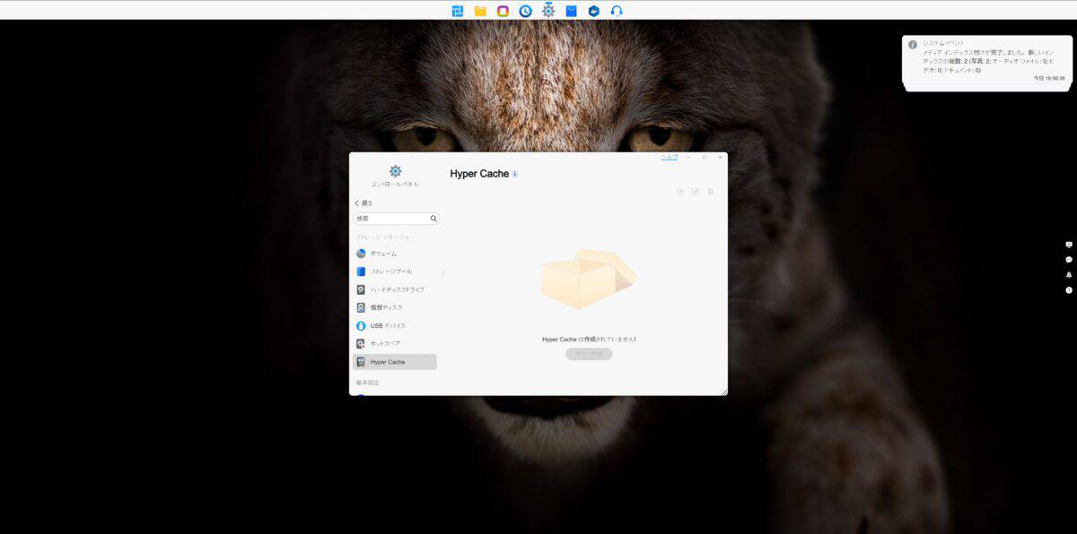The width and height of the screenshot is (1077, 534).
Task: Open the headset support icon
Action: click(617, 11)
